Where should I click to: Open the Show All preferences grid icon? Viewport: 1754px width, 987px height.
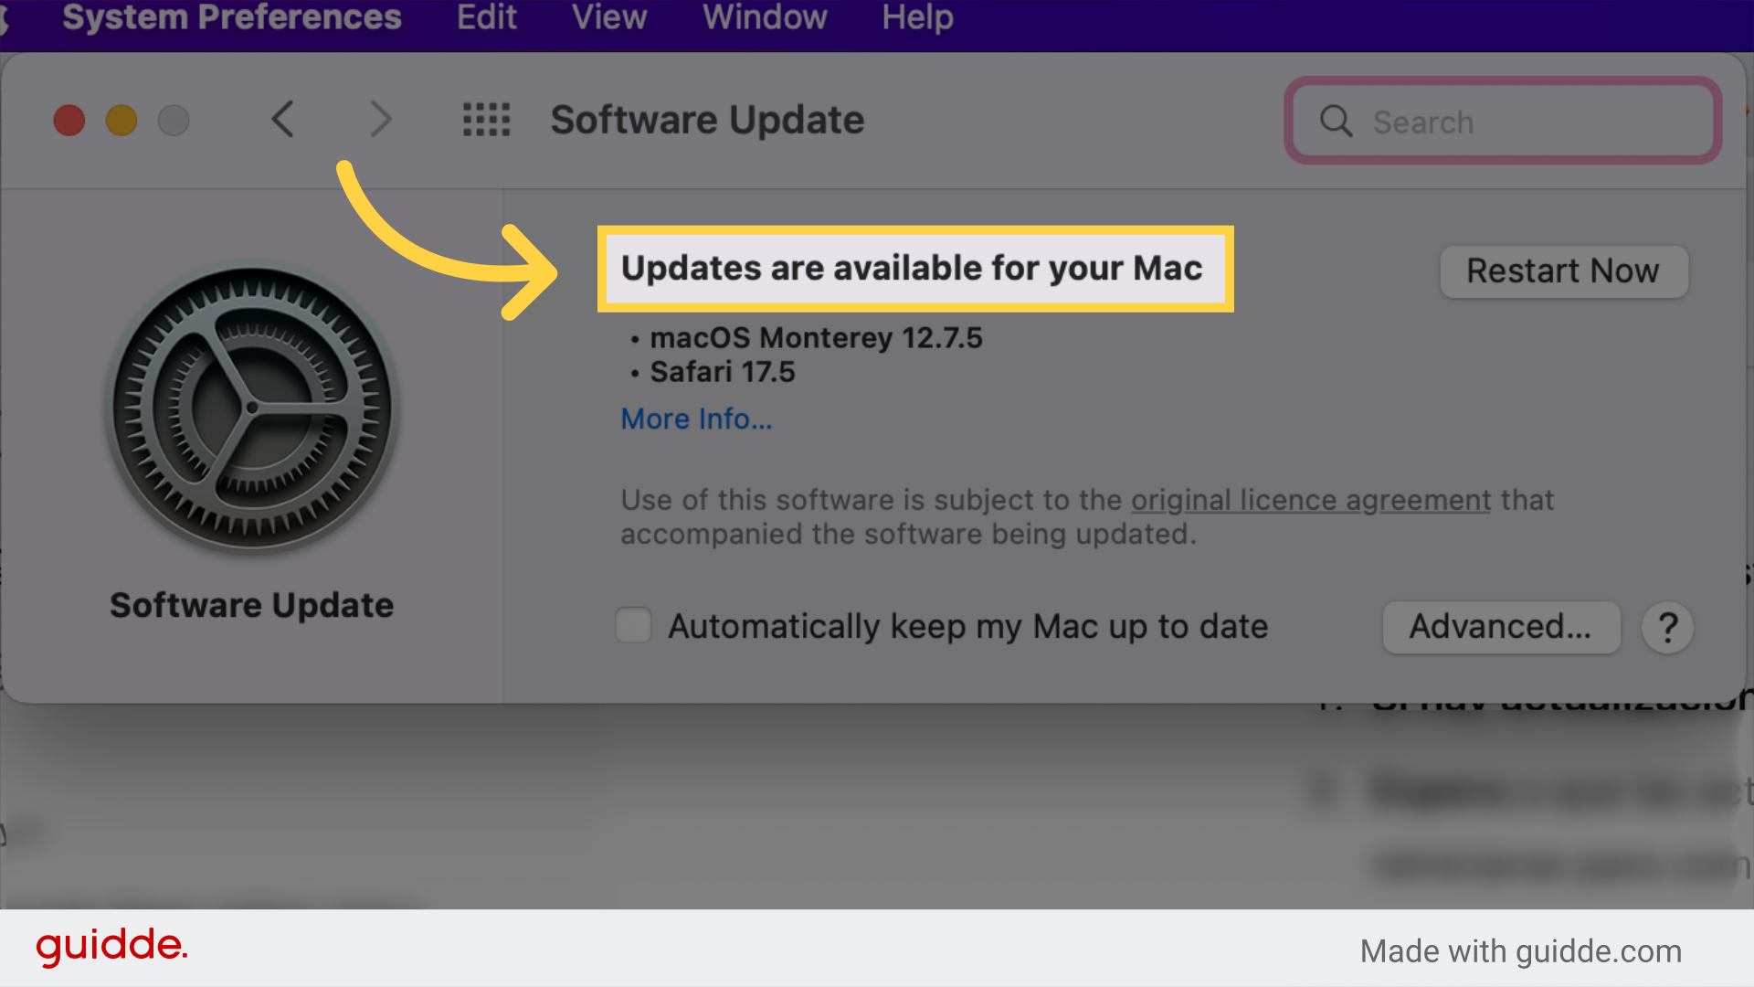click(x=486, y=120)
